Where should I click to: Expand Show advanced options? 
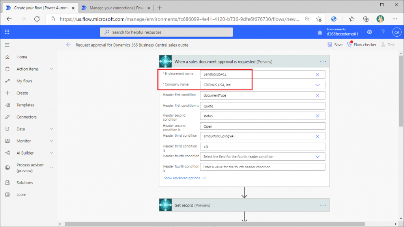[x=185, y=178]
